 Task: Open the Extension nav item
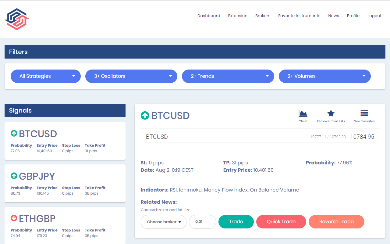pyautogui.click(x=238, y=16)
